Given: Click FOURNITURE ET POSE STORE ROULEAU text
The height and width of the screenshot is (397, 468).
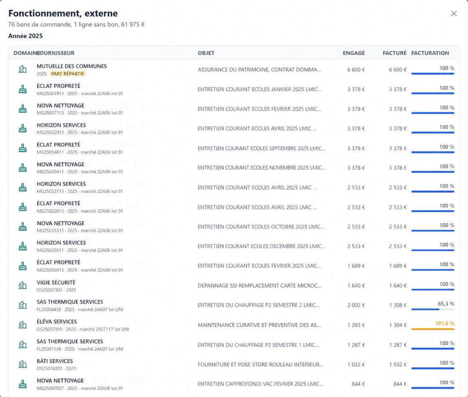Looking at the screenshot, I should pyautogui.click(x=260, y=365).
